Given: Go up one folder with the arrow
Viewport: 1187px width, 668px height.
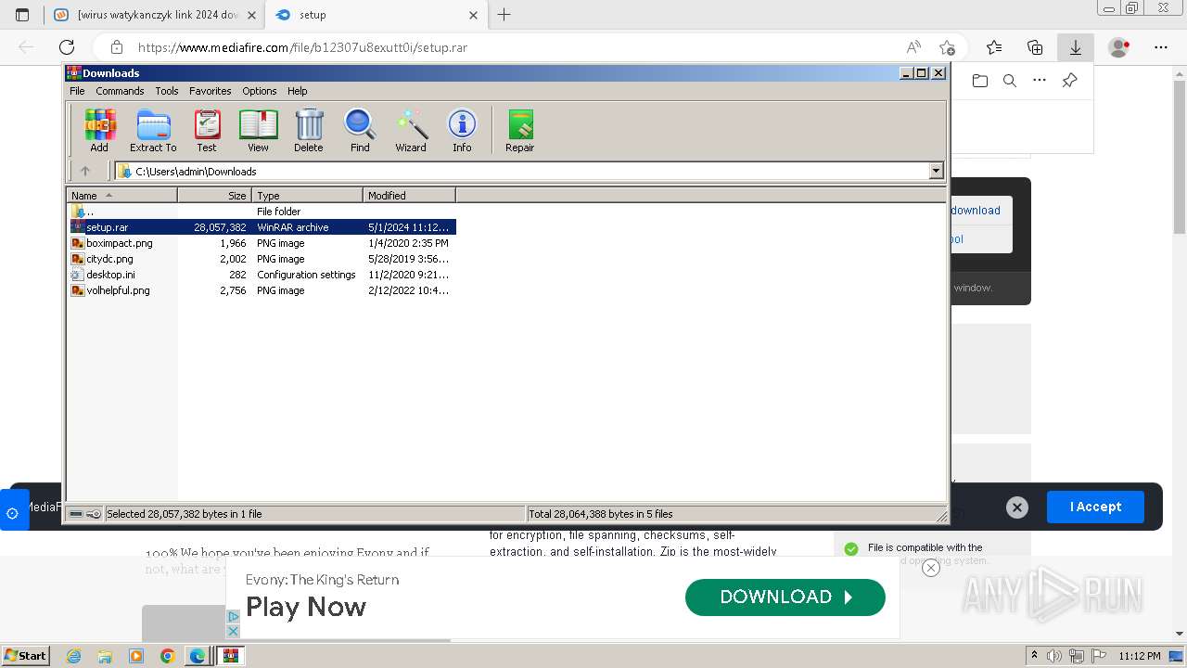Looking at the screenshot, I should point(85,171).
